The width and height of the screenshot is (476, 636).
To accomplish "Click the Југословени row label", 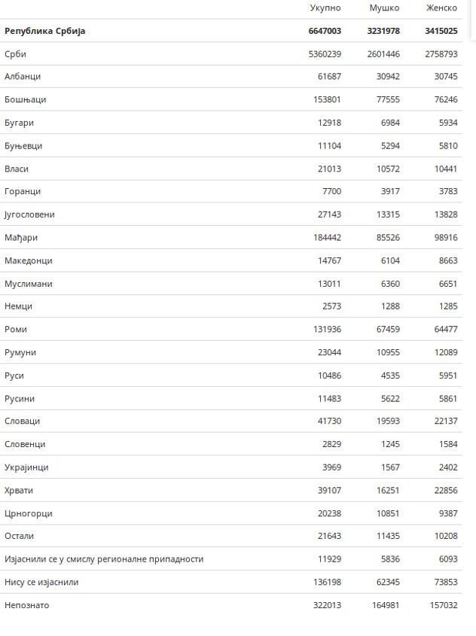I will pos(29,215).
